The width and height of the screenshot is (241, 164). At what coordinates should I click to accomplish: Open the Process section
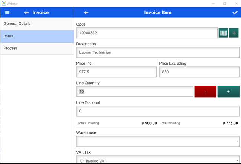click(37, 48)
